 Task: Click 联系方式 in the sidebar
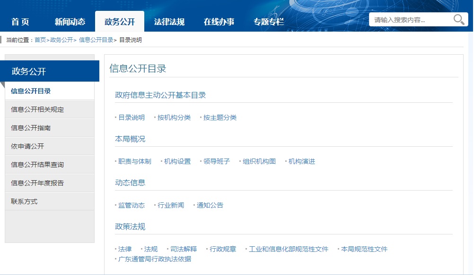(x=24, y=201)
